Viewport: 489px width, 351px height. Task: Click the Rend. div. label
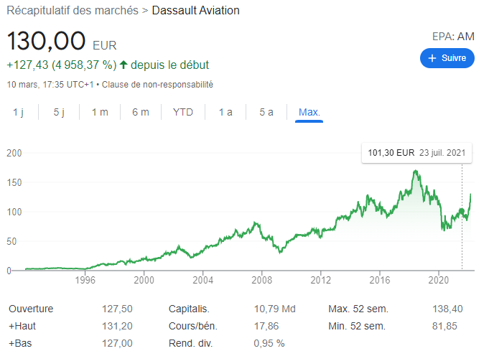[x=190, y=343]
